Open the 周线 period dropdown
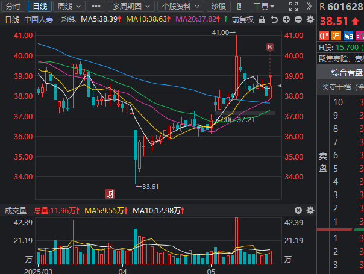364x274 pixels. coord(68,7)
